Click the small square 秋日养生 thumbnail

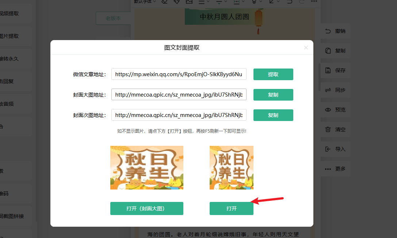tap(231, 168)
